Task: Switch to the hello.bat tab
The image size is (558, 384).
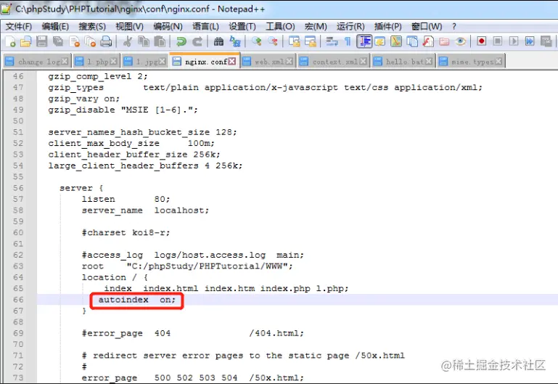Action: coord(403,62)
